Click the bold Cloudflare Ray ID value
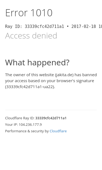The image size is (102, 170). (51, 118)
